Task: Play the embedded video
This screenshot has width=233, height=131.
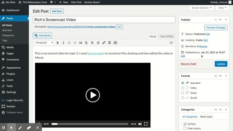Action: (93, 95)
